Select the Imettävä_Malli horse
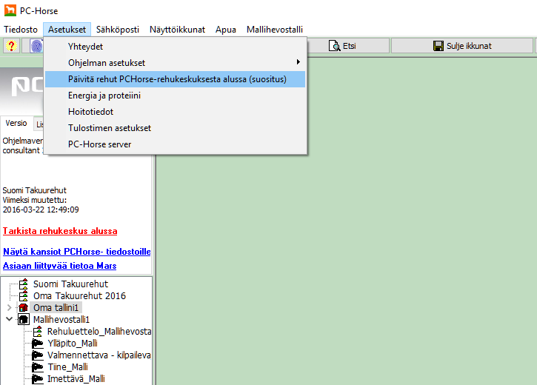 (76, 379)
